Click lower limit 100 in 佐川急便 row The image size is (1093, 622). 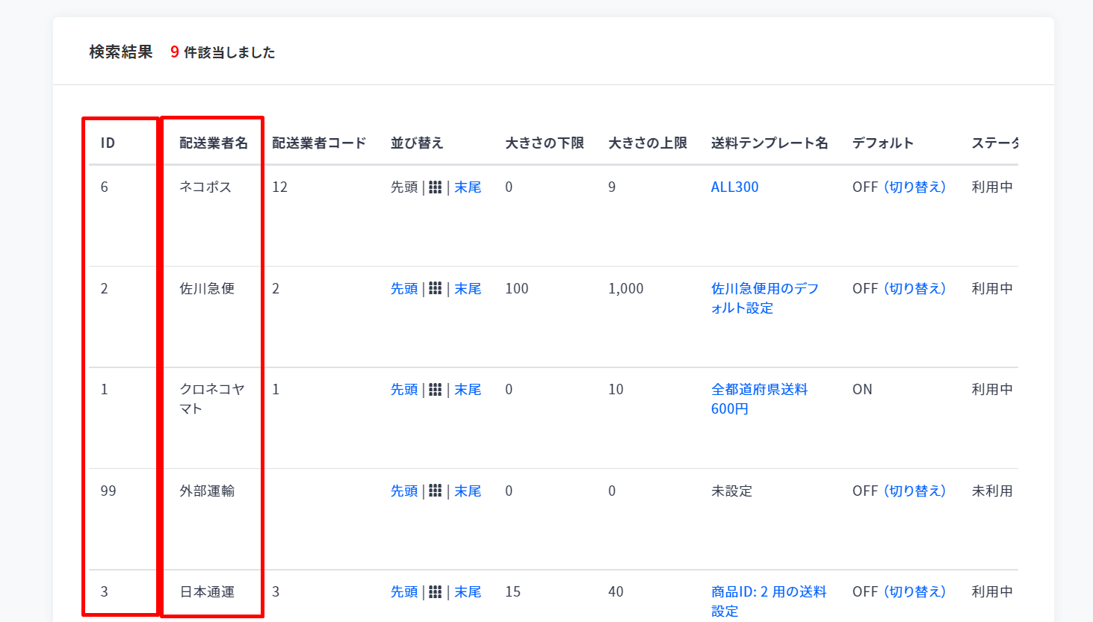(516, 288)
